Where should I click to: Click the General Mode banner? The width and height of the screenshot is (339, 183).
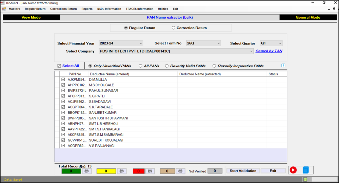308,17
